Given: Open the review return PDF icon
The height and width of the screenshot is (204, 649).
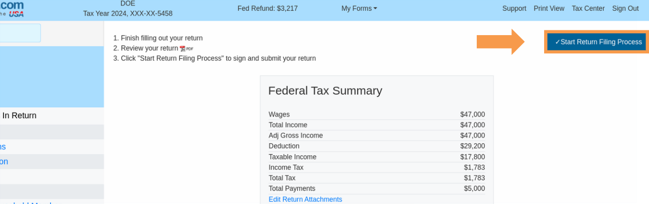Looking at the screenshot, I should [x=186, y=49].
